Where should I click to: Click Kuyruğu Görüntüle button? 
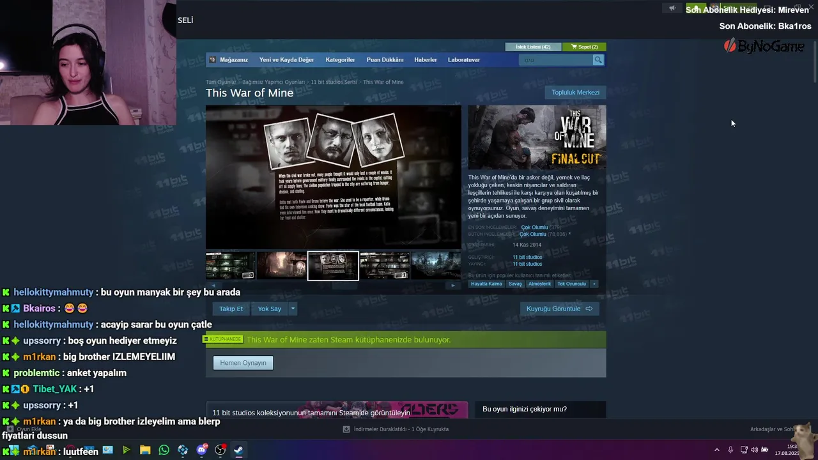[x=559, y=309]
